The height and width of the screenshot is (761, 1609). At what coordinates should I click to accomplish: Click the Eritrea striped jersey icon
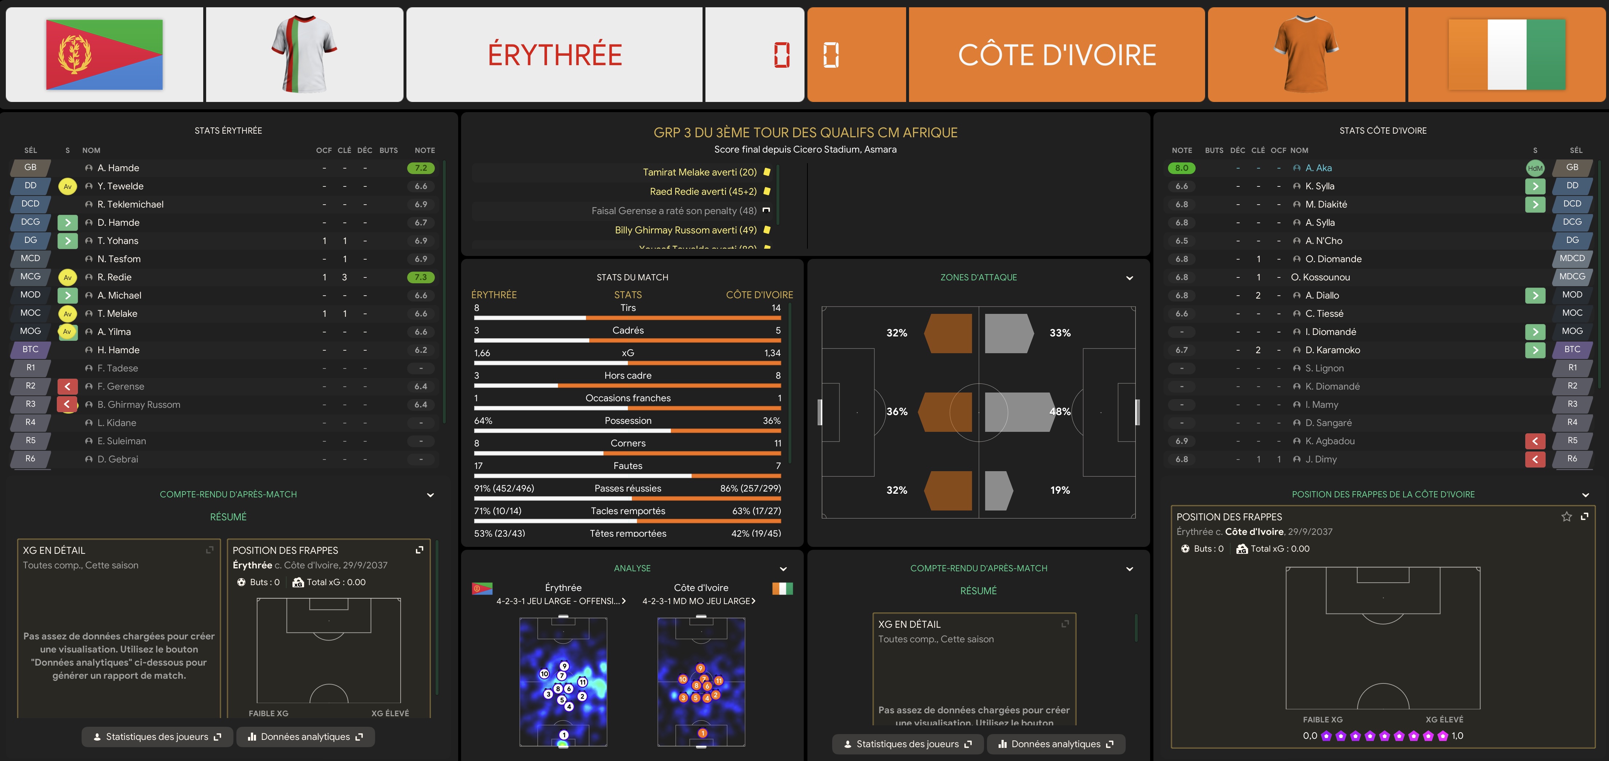(x=304, y=54)
